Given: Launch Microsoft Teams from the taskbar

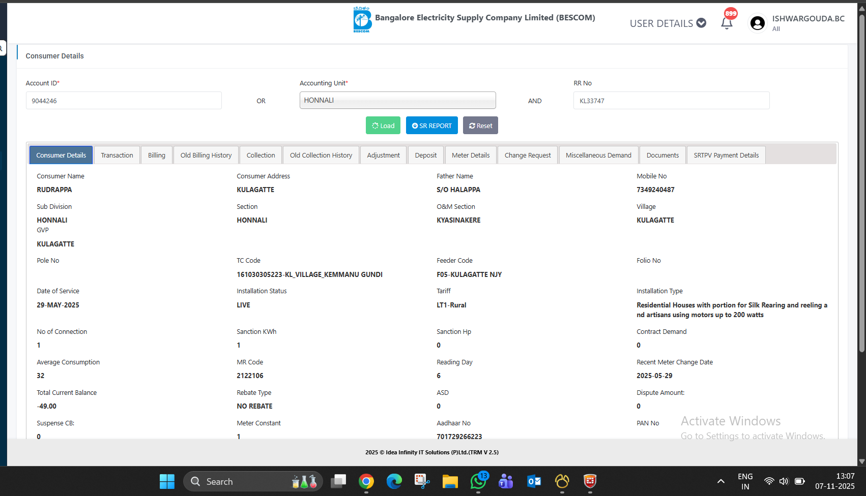Looking at the screenshot, I should [x=506, y=481].
